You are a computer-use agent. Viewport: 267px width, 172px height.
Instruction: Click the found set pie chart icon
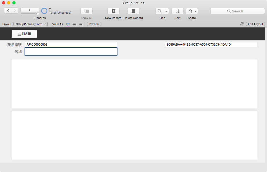[44, 11]
